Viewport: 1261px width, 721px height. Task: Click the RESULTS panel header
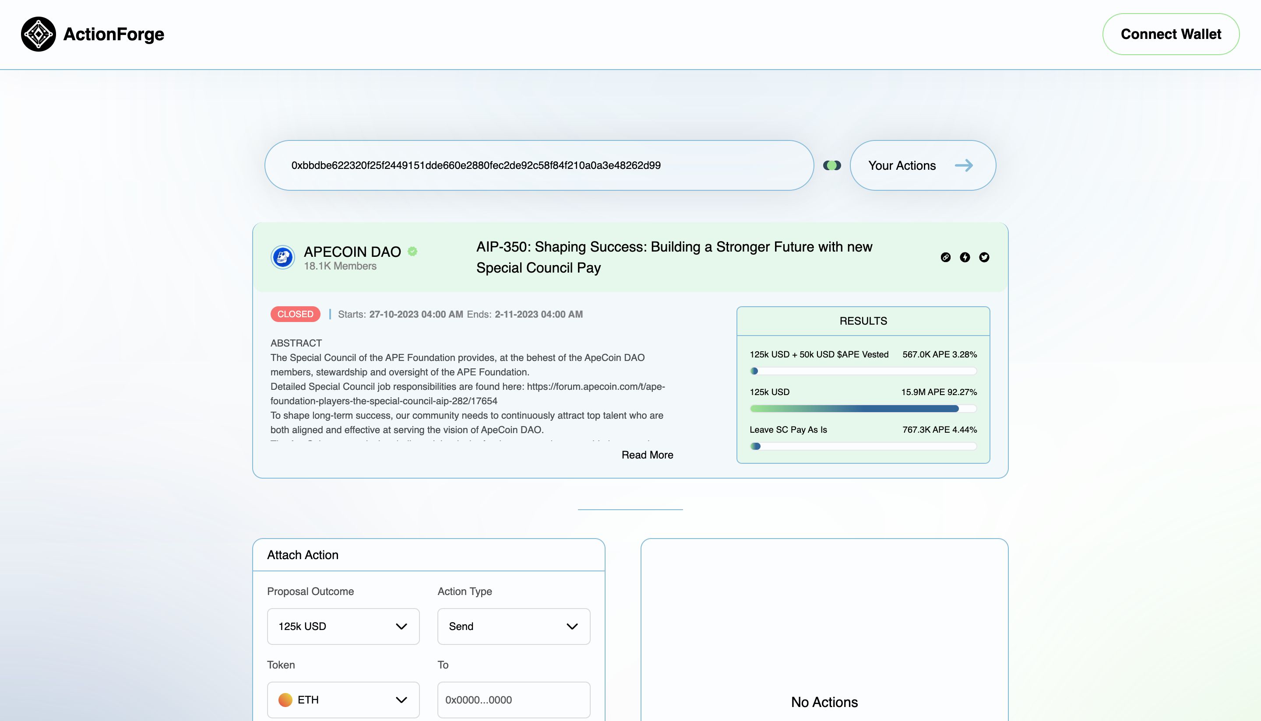(x=863, y=321)
